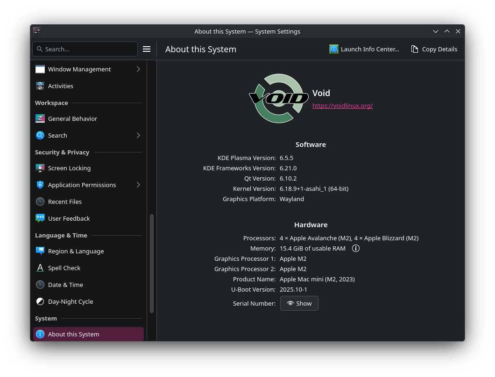Reveal the Serial Number with Show
This screenshot has height=377, width=495.
[x=299, y=303]
